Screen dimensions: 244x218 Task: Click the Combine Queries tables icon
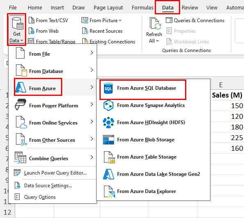pos(20,158)
